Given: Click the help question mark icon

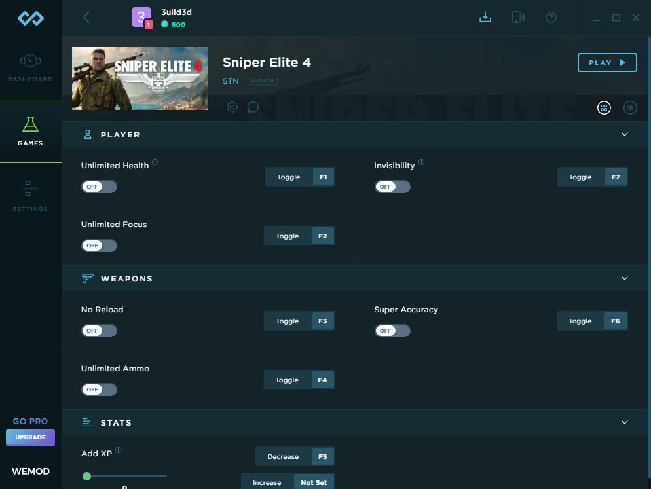Looking at the screenshot, I should [x=551, y=18].
